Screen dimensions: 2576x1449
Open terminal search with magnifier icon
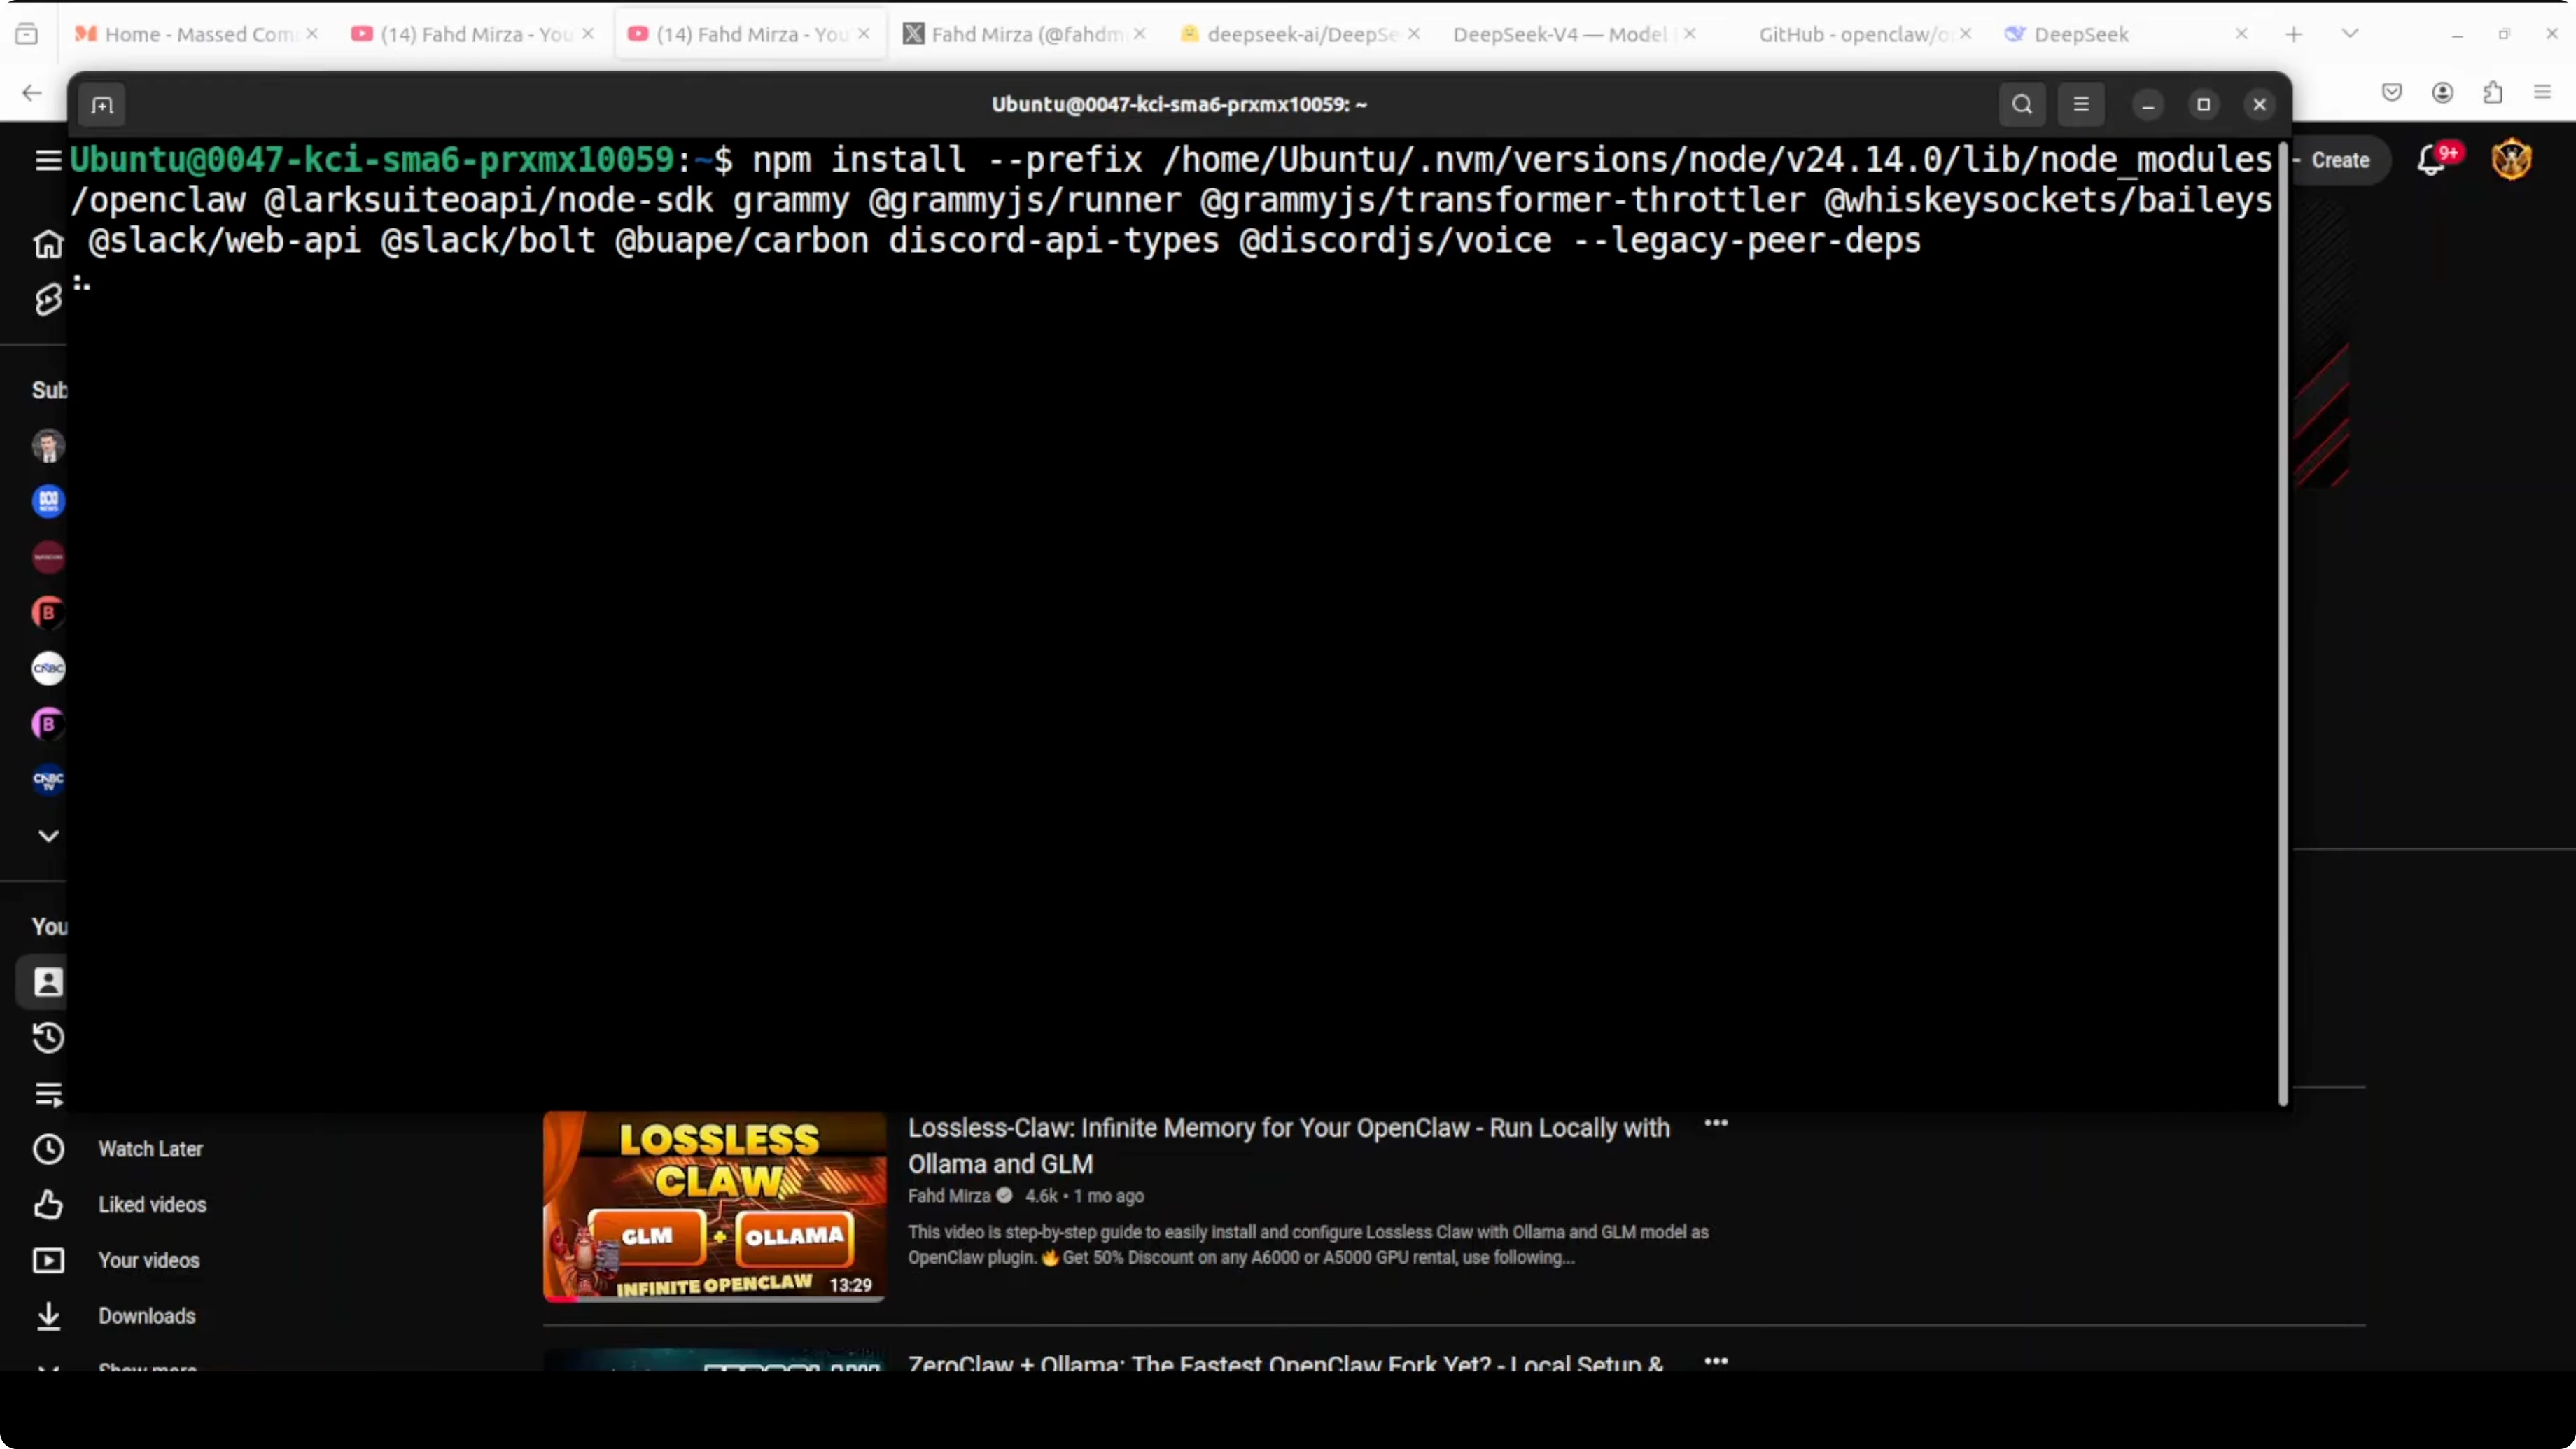[x=2021, y=105]
